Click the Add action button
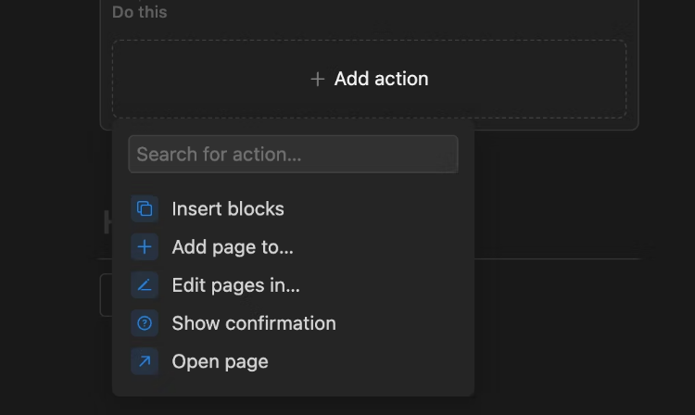Screen dimensions: 695x415 (x=369, y=80)
